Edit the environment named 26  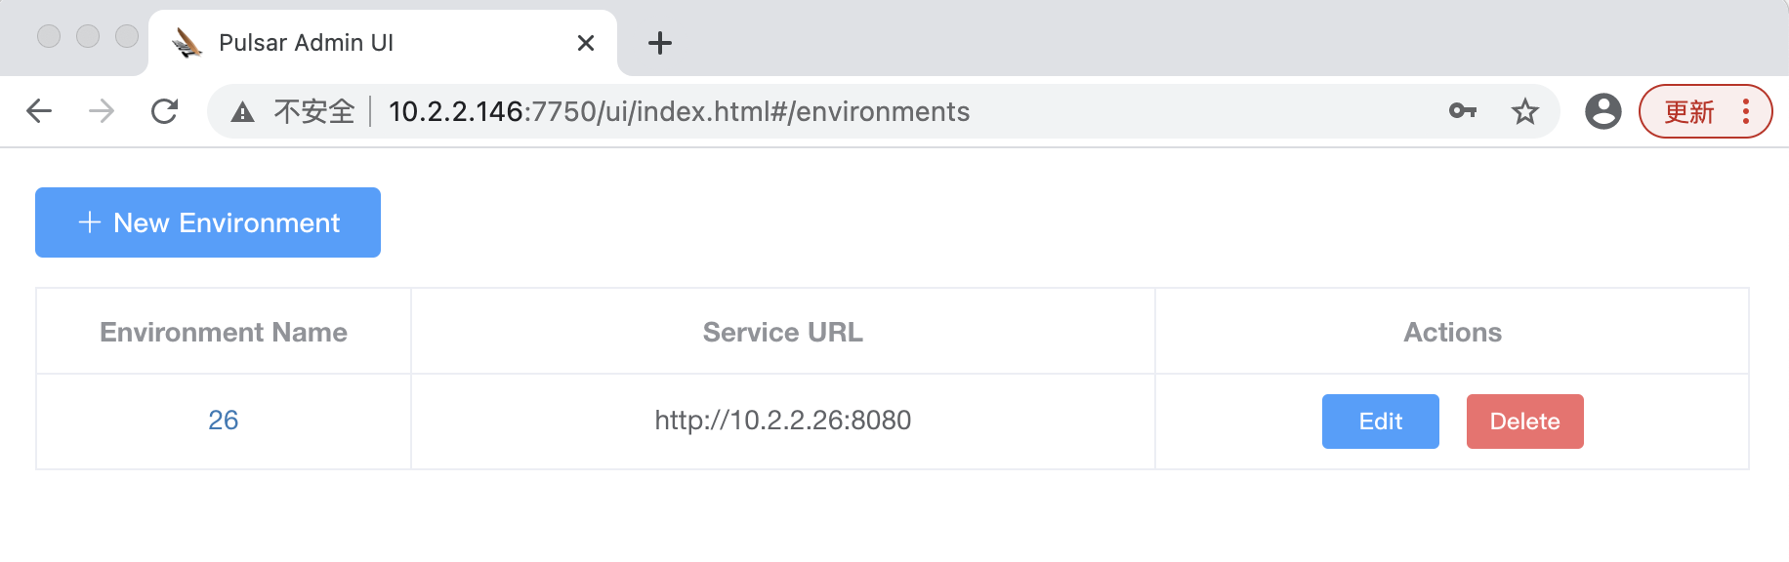tap(1380, 421)
